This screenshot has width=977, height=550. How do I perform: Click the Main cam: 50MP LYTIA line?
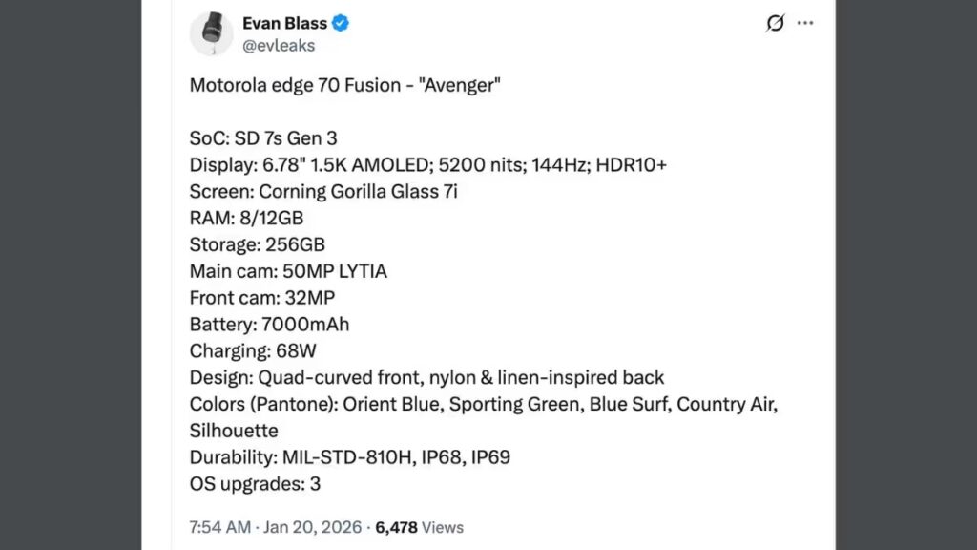pyautogui.click(x=288, y=271)
